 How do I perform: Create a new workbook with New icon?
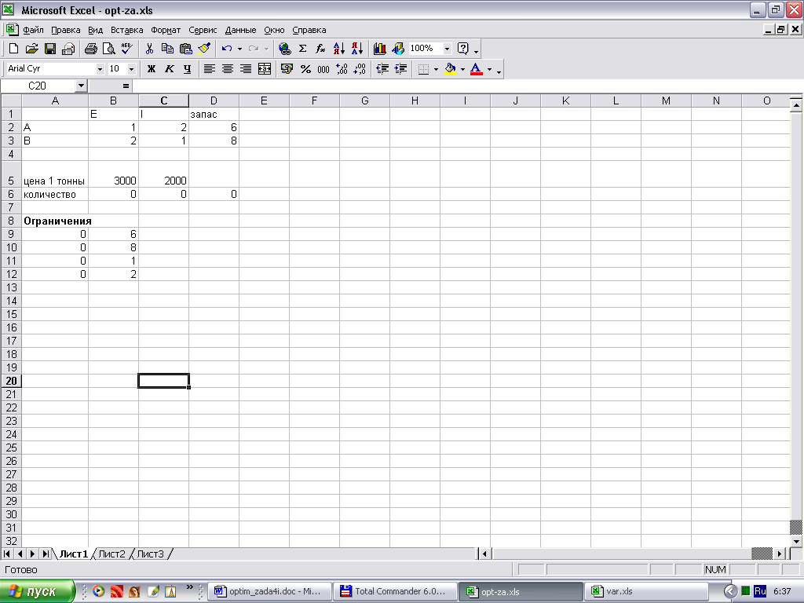(x=14, y=49)
